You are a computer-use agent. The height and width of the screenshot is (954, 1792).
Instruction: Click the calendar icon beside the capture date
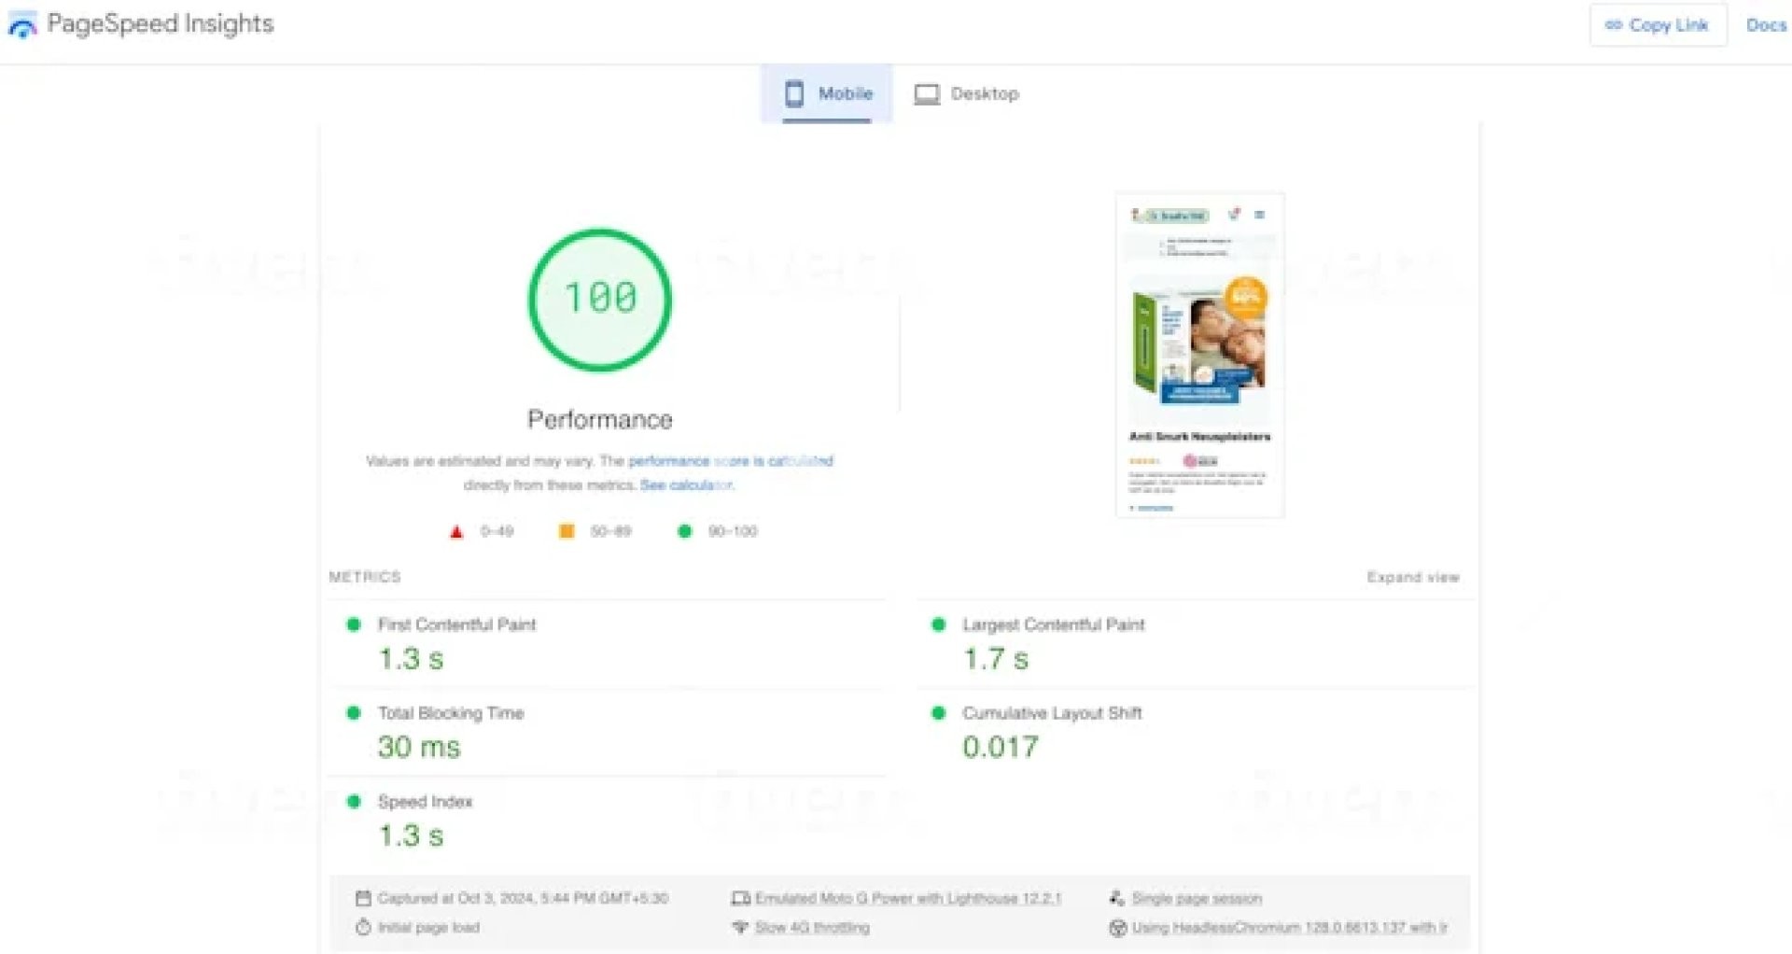coord(363,898)
